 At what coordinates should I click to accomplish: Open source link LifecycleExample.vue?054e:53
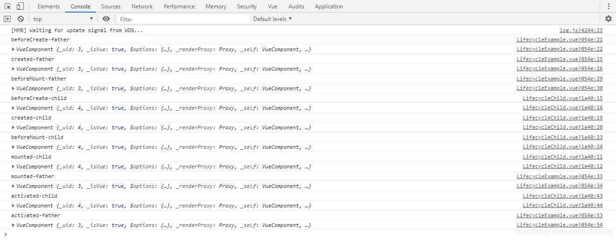pyautogui.click(x=560, y=215)
